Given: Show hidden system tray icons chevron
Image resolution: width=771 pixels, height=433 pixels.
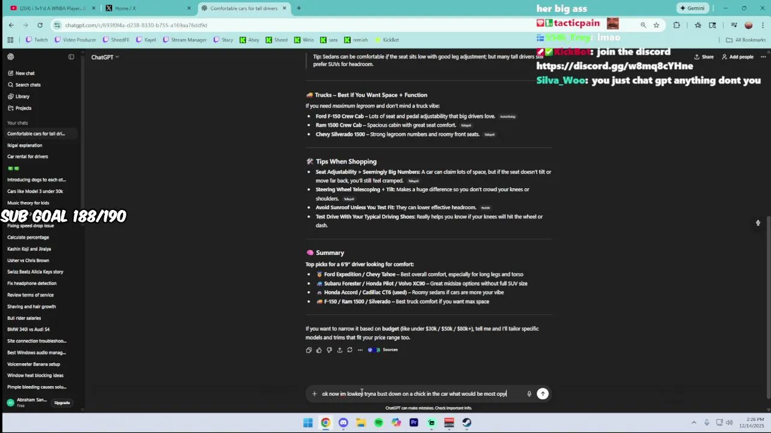Looking at the screenshot, I should (694, 423).
